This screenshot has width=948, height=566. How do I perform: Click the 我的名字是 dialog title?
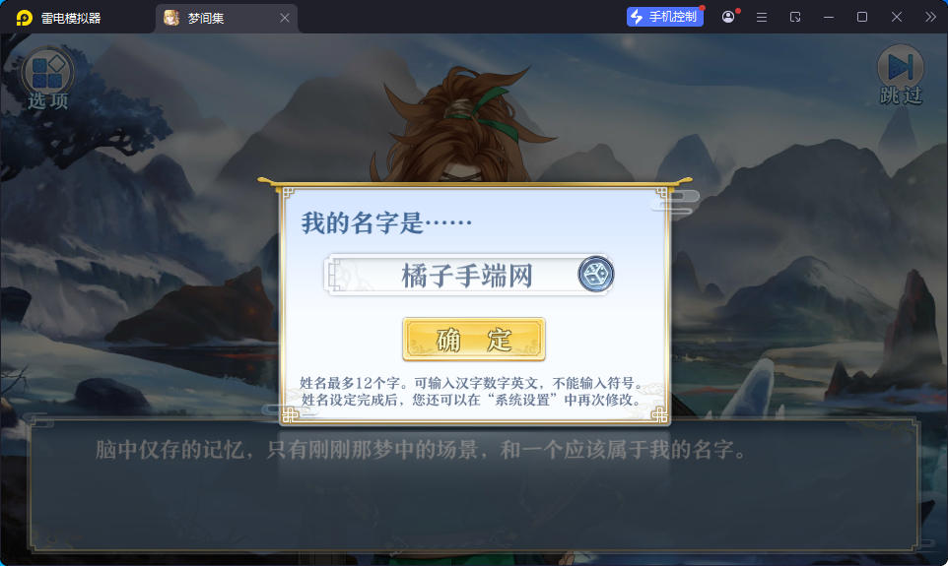point(386,222)
